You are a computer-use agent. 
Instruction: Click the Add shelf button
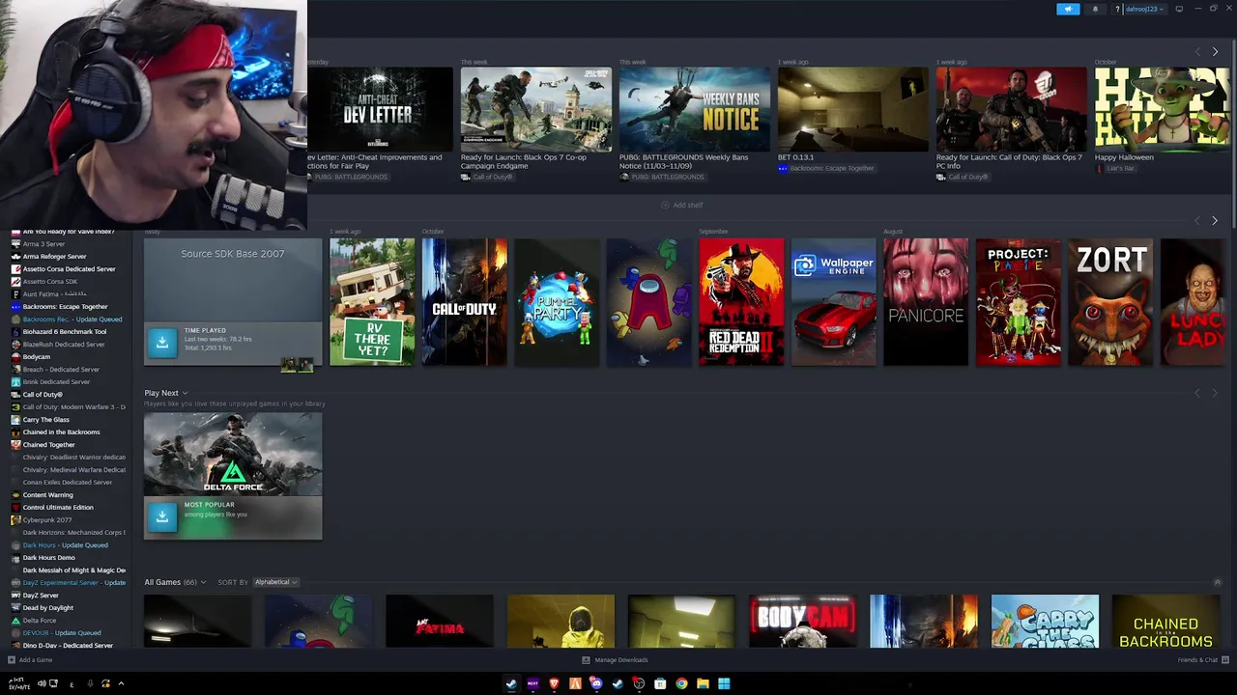click(682, 205)
